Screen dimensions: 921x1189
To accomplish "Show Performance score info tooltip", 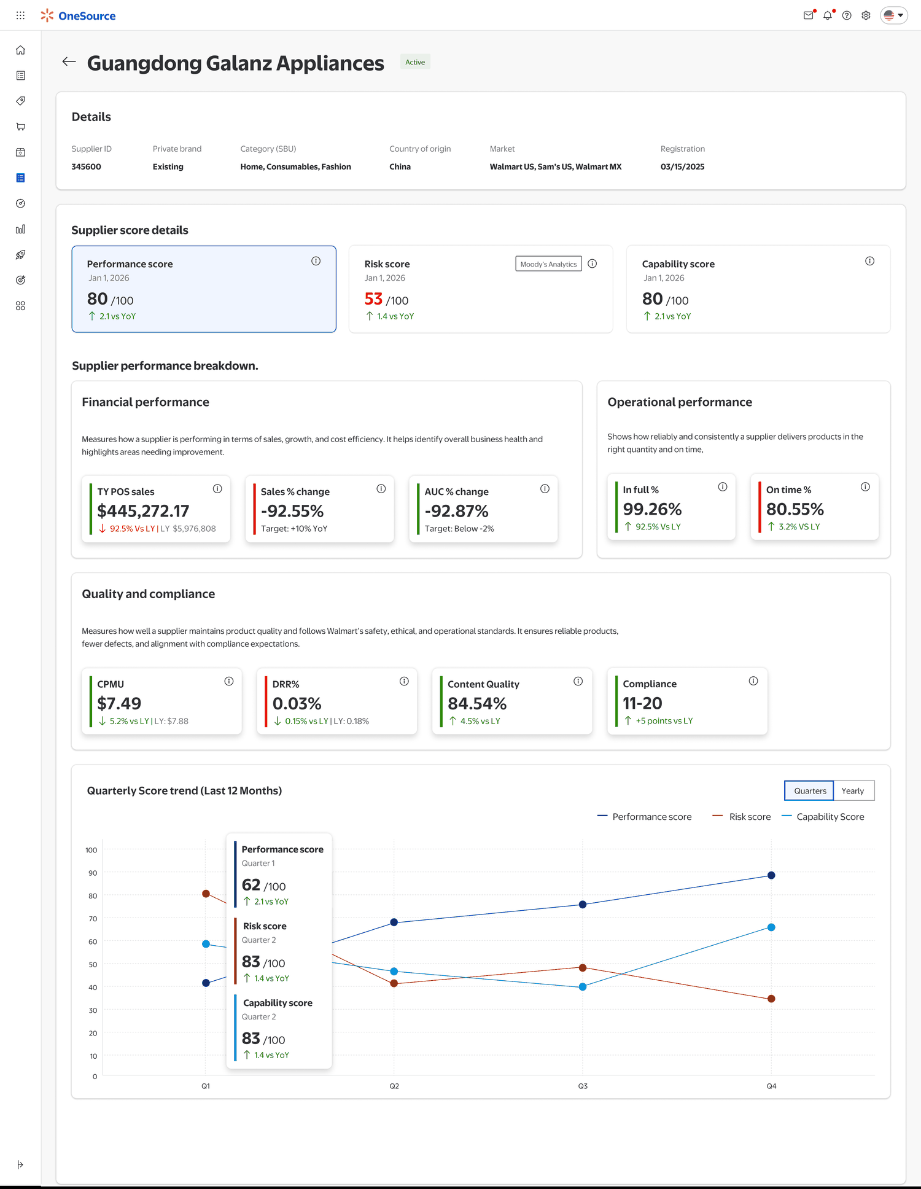I will (316, 261).
